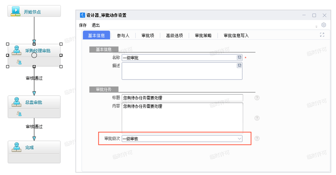Maximize the designer window
This screenshot has width=336, height=175.
point(314,15)
